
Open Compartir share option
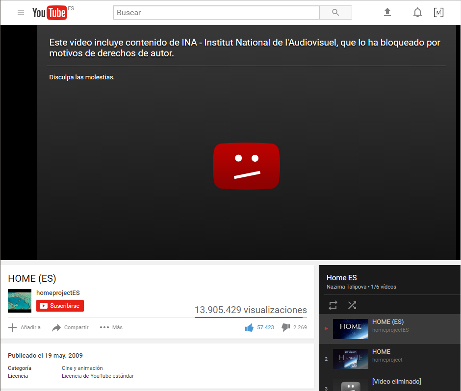pyautogui.click(x=70, y=327)
